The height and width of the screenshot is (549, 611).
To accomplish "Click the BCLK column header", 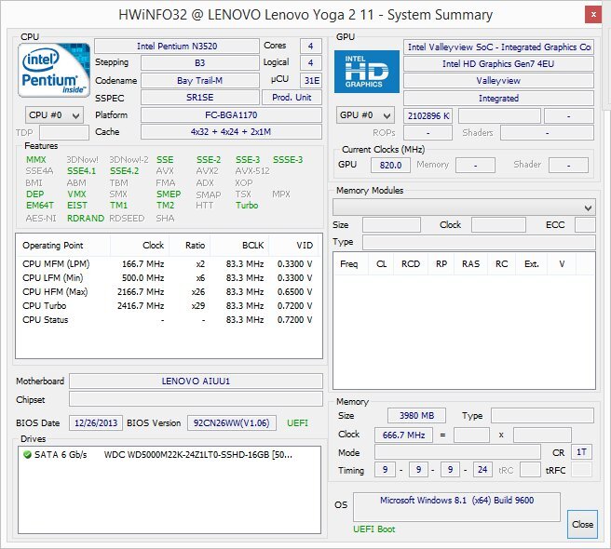I will [x=239, y=246].
